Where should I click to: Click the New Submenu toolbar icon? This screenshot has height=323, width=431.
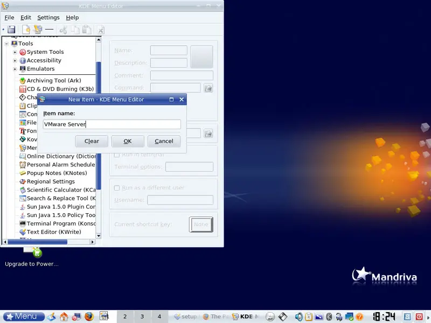[x=38, y=30]
